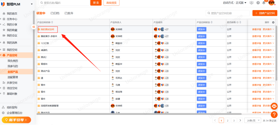The image size is (279, 125).
Task: Sort by 产品空间名称 column sort arrows
Action: coord(52,23)
